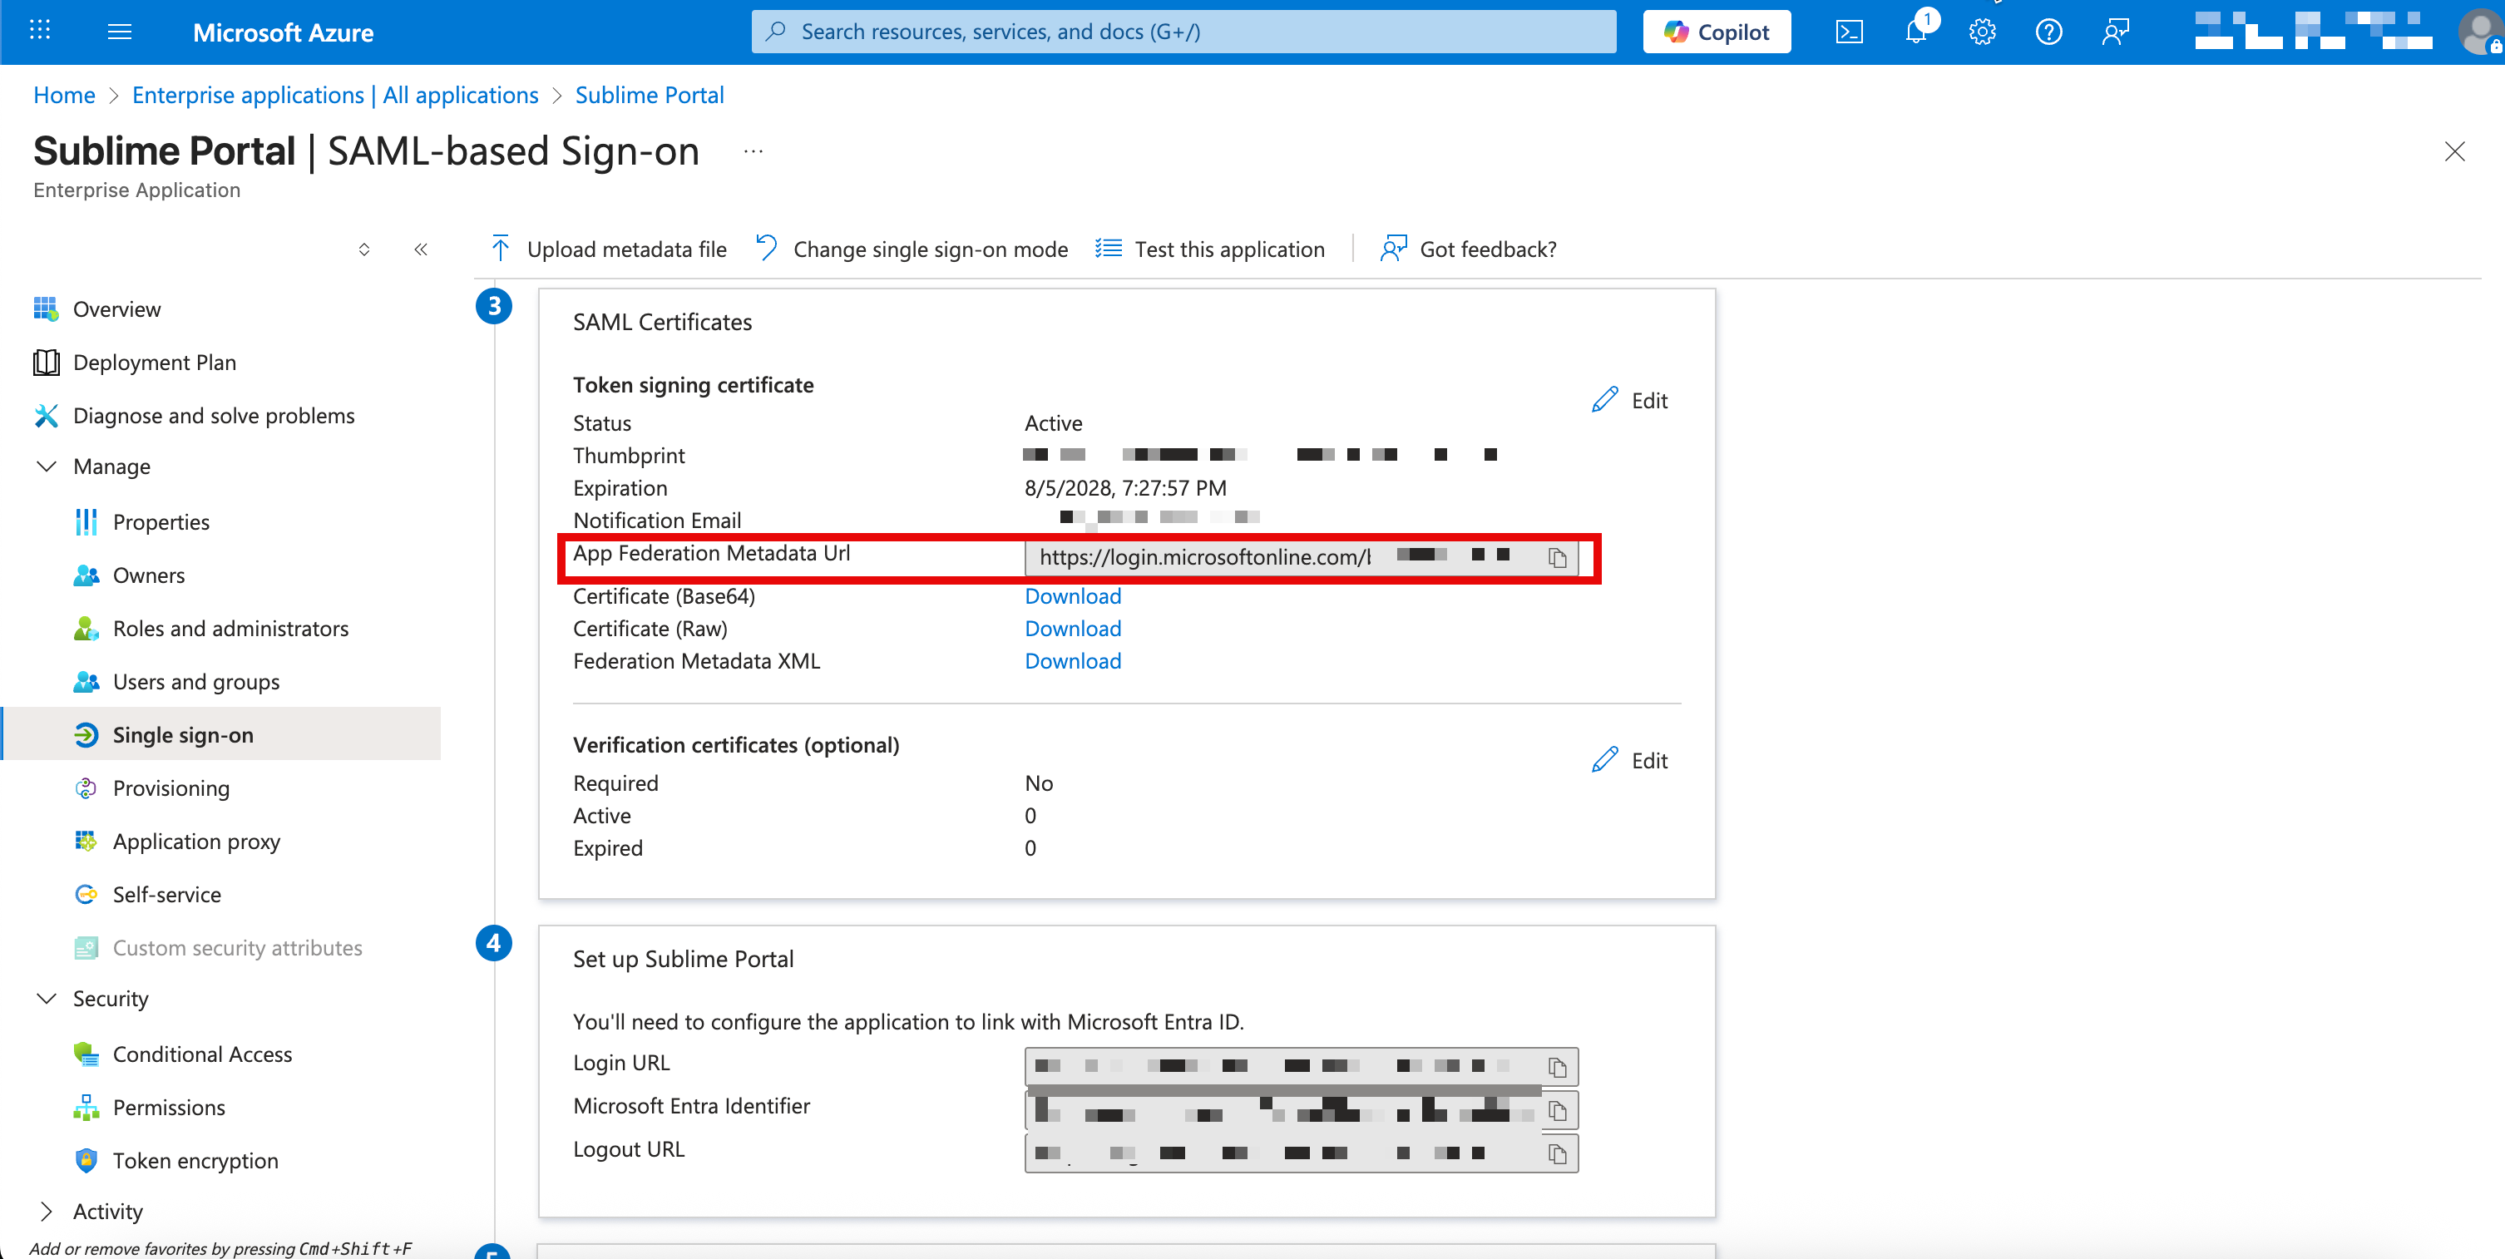Open the notifications bell
Image resolution: width=2505 pixels, height=1259 pixels.
click(x=1915, y=32)
